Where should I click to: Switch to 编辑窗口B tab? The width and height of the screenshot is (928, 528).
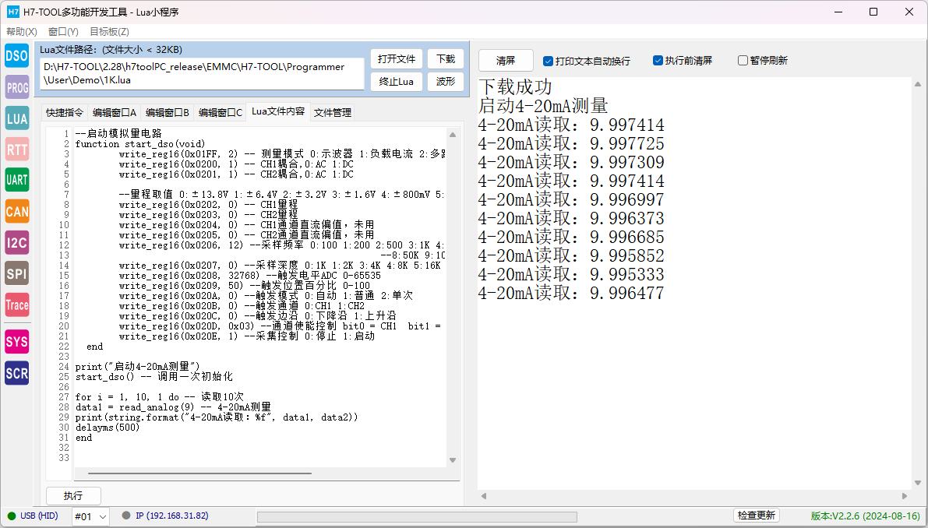coord(167,112)
